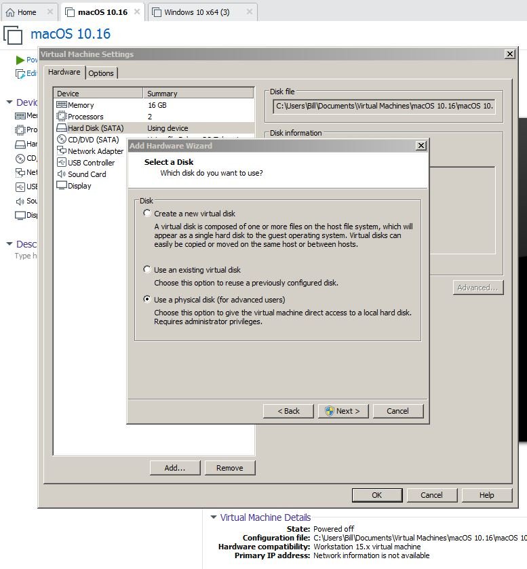The image size is (527, 569).
Task: Select 'Use a physical disk' radio button
Action: (x=147, y=299)
